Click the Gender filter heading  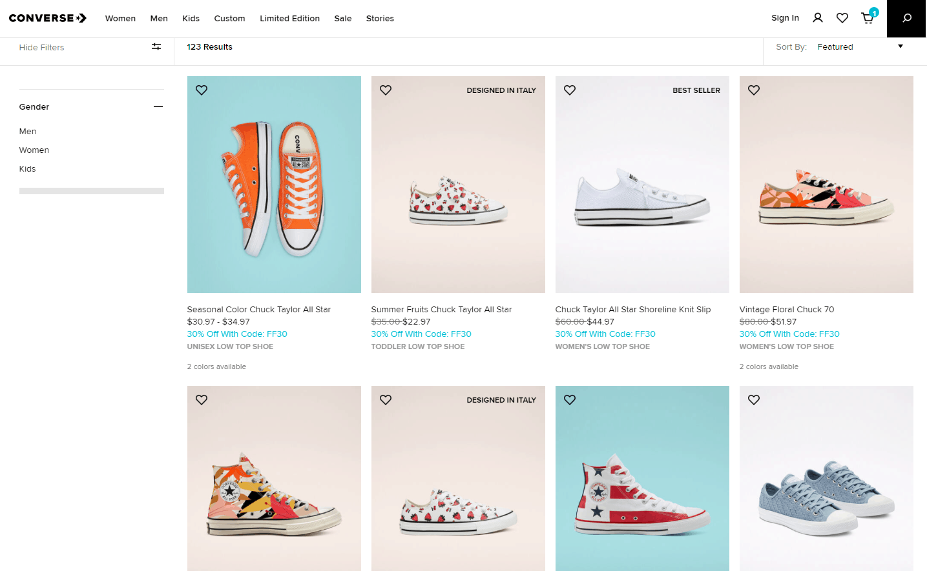click(34, 107)
